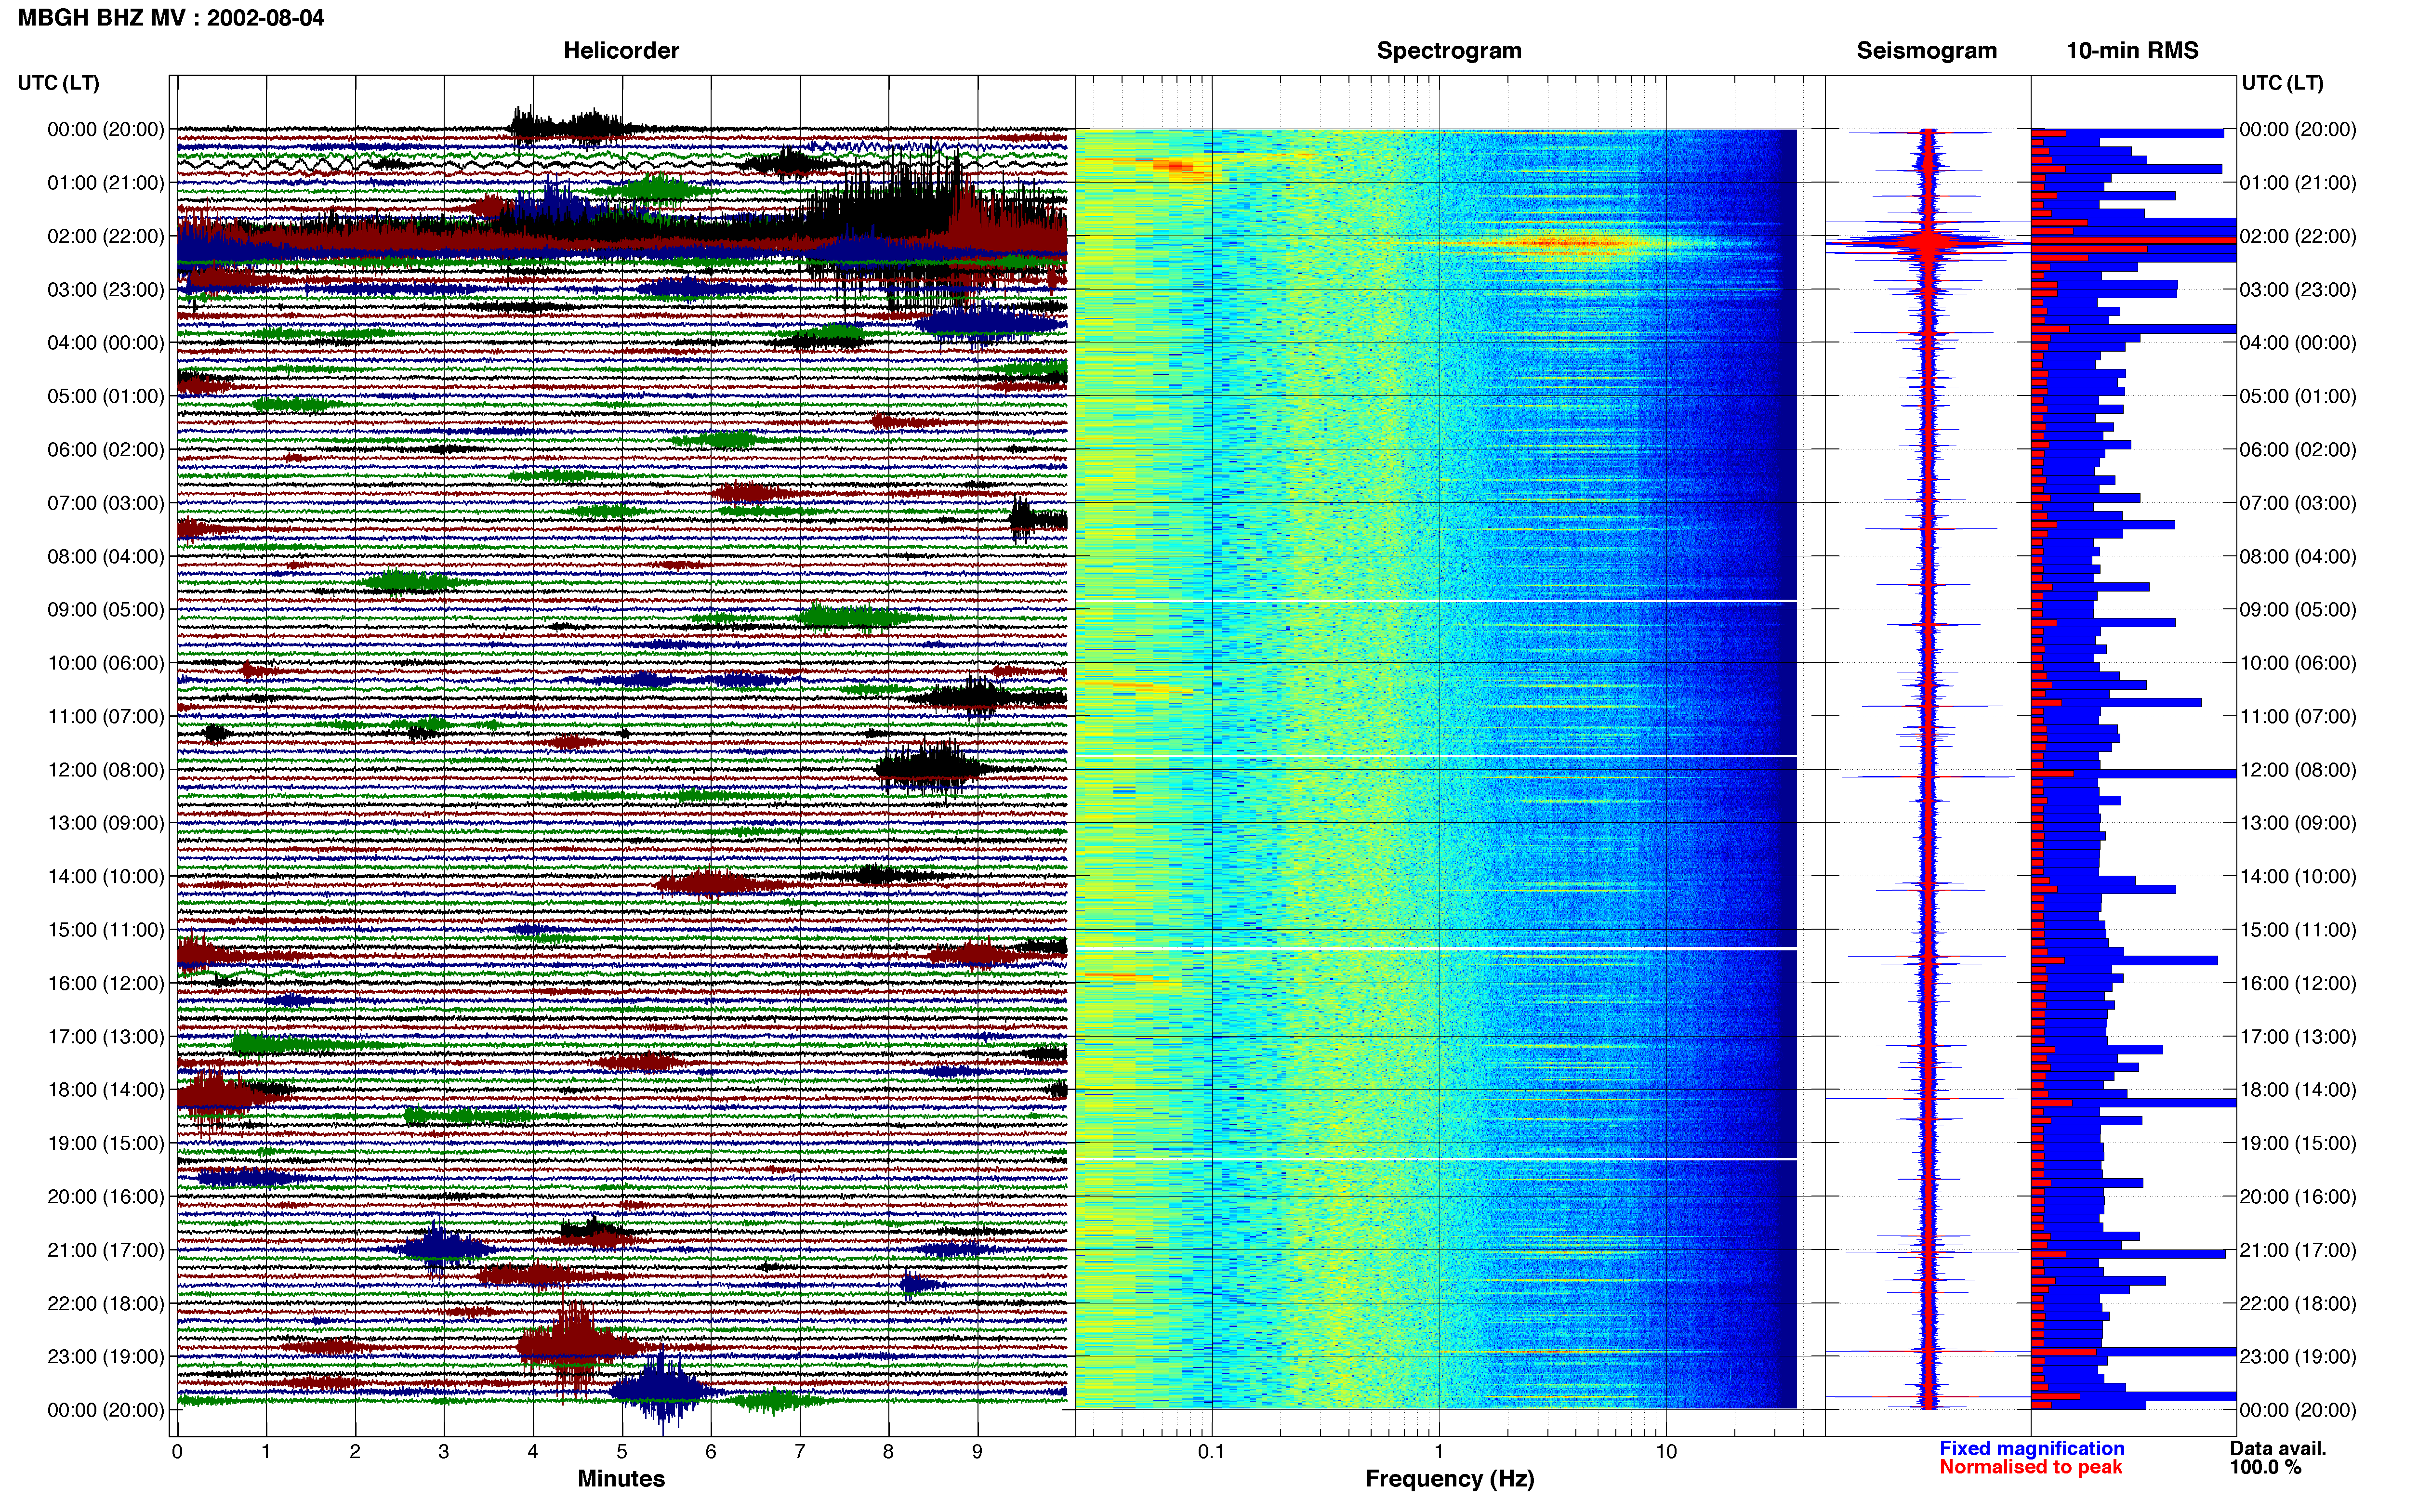
Task: Click the red low-frequency spectrogram spot near 00:40
Action: click(x=1175, y=166)
